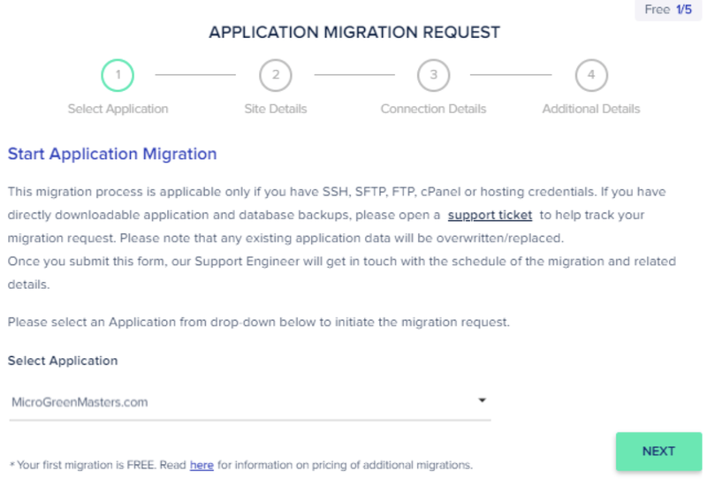
Task: Select the 'Select Application' step label
Action: [x=118, y=110]
